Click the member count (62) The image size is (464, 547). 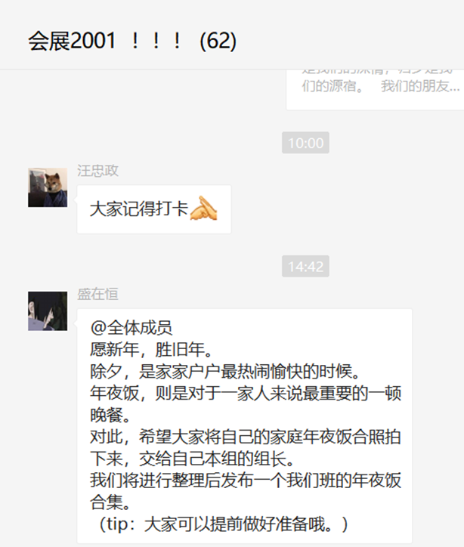(x=218, y=41)
